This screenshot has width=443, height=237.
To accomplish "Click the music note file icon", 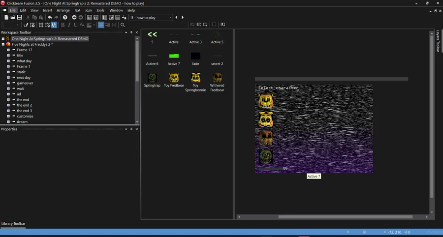I will (124, 18).
